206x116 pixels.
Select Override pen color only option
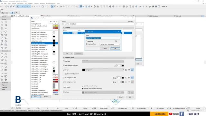coord(83,86)
